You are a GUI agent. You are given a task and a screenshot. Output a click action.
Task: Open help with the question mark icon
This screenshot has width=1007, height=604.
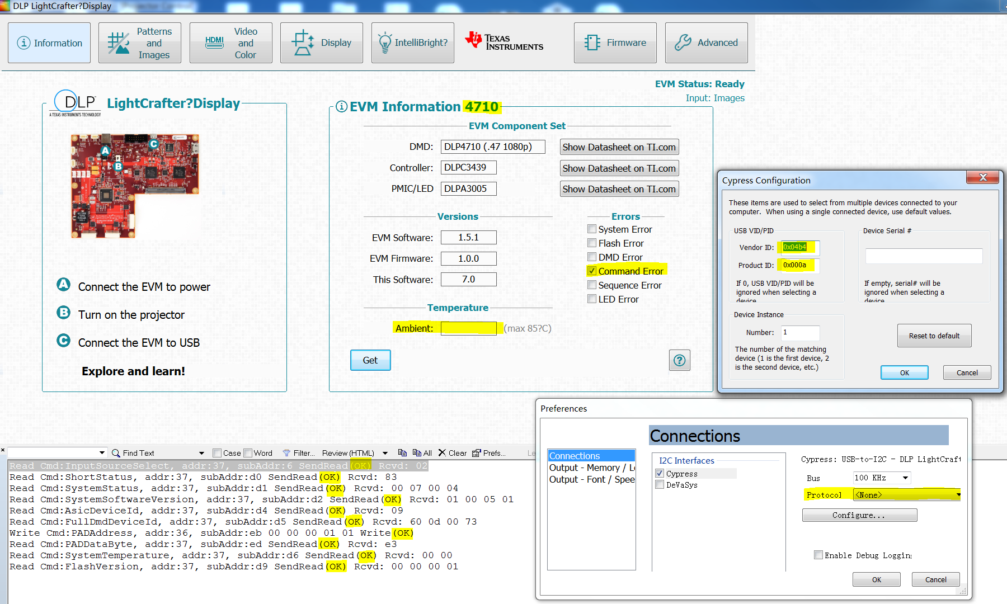click(680, 360)
